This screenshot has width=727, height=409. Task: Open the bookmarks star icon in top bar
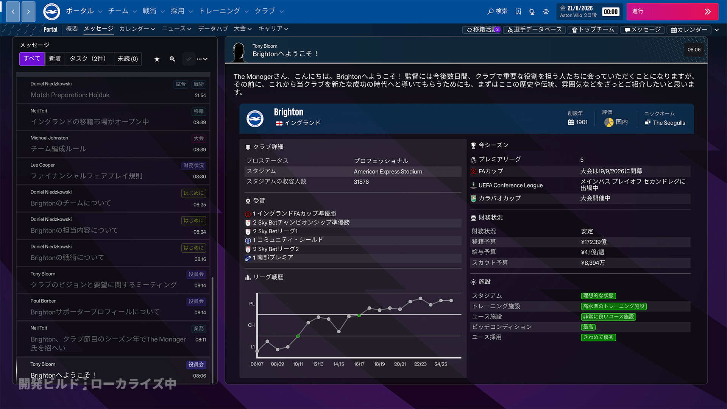[518, 12]
